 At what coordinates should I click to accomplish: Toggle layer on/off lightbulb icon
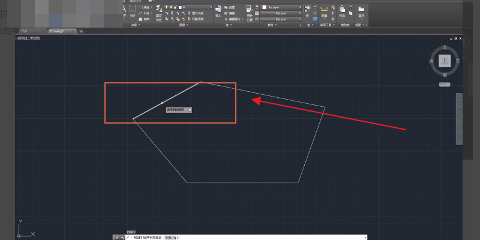(167, 7)
